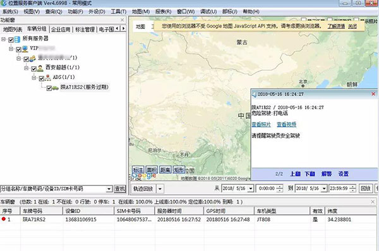
Task: Open the 轨迹回放 dropdown arrow
Action: (160, 188)
